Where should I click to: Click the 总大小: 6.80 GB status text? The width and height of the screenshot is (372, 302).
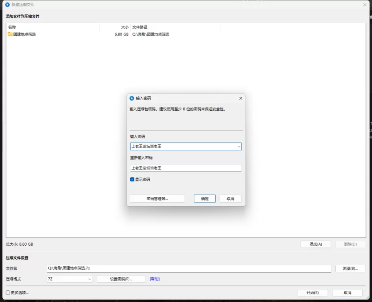pyautogui.click(x=20, y=244)
